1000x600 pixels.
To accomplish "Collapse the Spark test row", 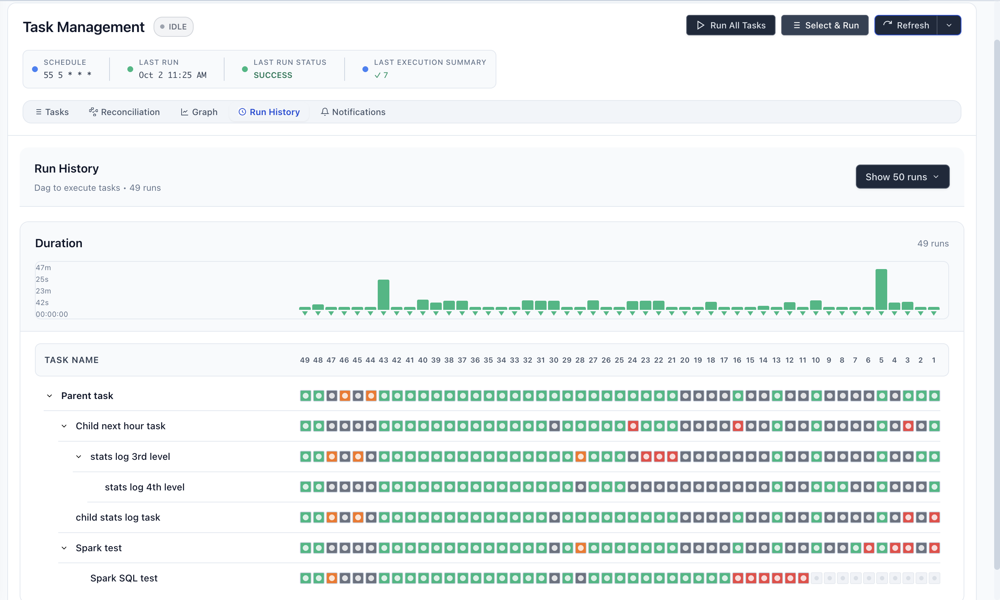I will 64,548.
